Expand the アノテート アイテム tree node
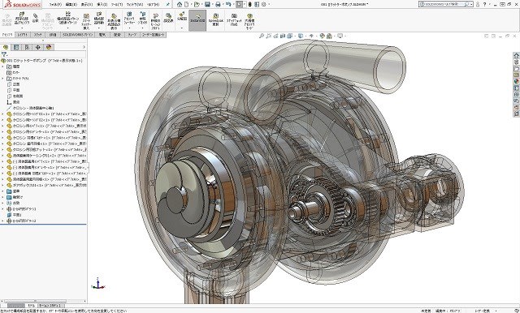 (x=2, y=79)
